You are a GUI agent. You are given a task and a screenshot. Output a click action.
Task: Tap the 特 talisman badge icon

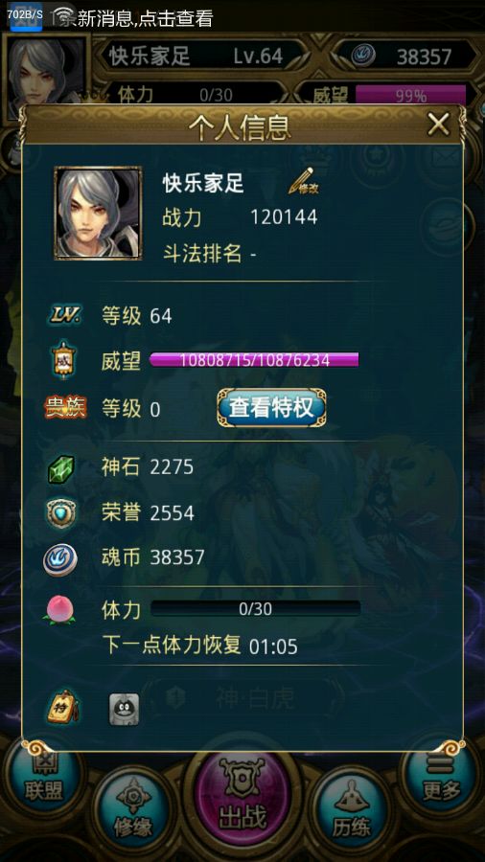62,708
